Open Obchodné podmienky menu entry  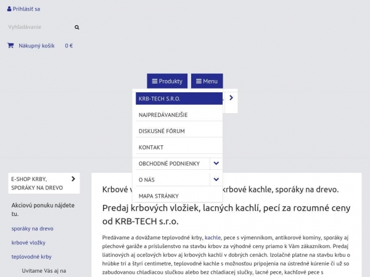click(173, 164)
